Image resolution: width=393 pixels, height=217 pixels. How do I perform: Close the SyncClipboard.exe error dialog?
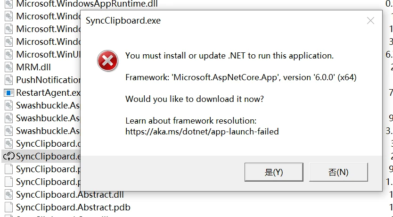pos(370,21)
